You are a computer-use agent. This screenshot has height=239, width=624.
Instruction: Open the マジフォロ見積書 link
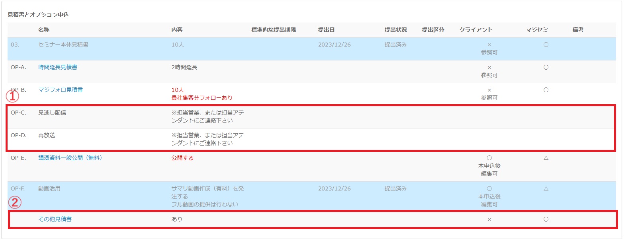tap(61, 90)
